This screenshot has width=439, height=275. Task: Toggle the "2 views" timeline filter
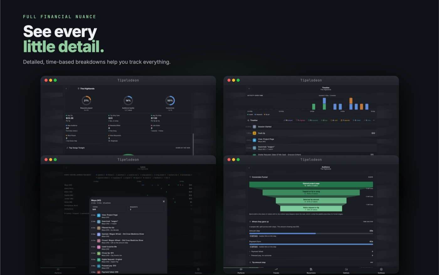coord(357,120)
